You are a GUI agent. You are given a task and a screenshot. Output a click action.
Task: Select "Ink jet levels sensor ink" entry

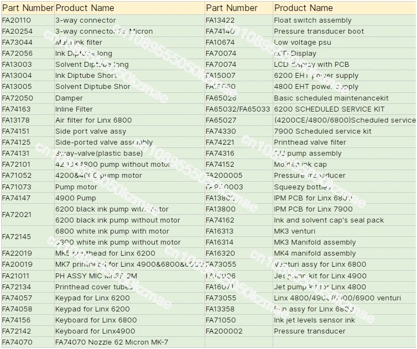(x=314, y=320)
